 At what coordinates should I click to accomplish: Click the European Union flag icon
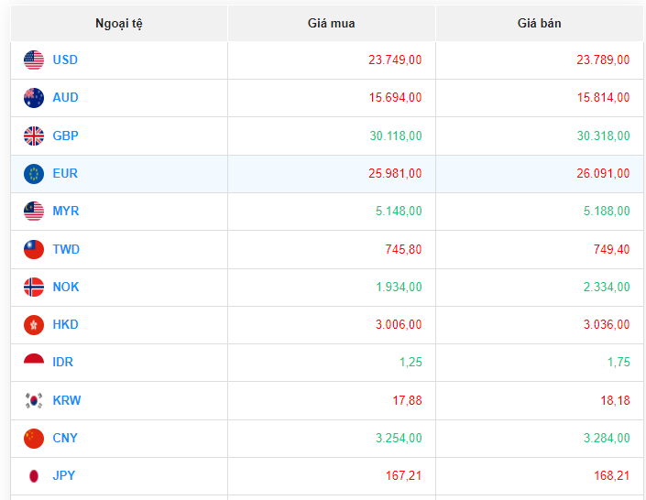tap(34, 174)
